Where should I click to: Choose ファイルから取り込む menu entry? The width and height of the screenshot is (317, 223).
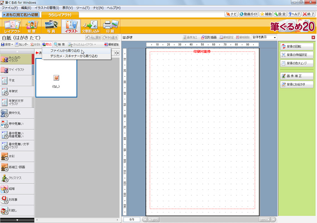tap(65, 51)
